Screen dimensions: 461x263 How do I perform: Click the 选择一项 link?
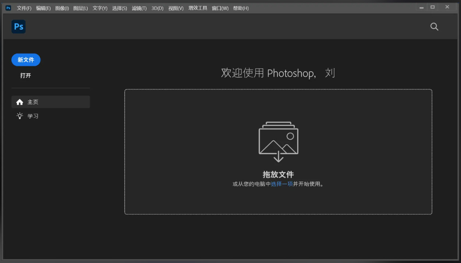[x=282, y=184]
